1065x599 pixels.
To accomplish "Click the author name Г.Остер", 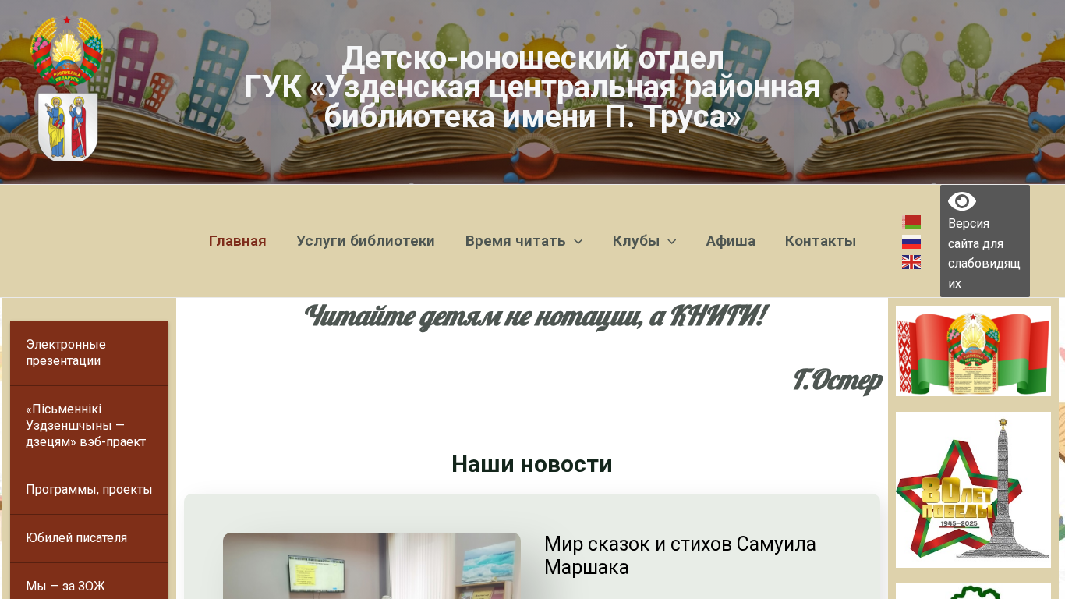I will tap(837, 381).
